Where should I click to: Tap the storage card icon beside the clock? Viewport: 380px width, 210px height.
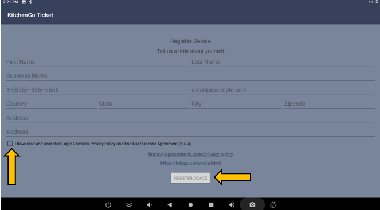pos(23,2)
